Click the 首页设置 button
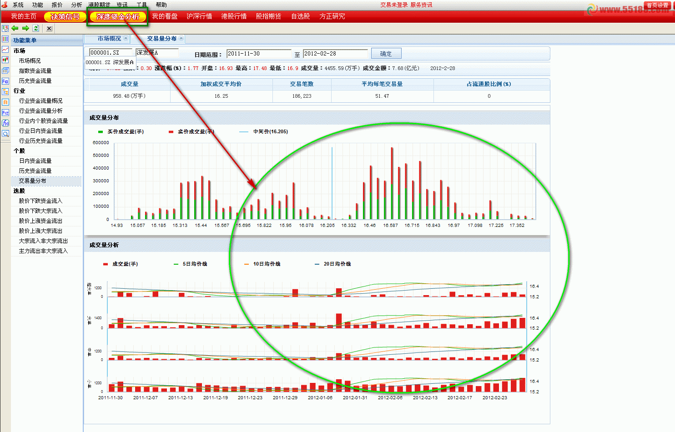Image resolution: width=675 pixels, height=432 pixels. [x=657, y=5]
